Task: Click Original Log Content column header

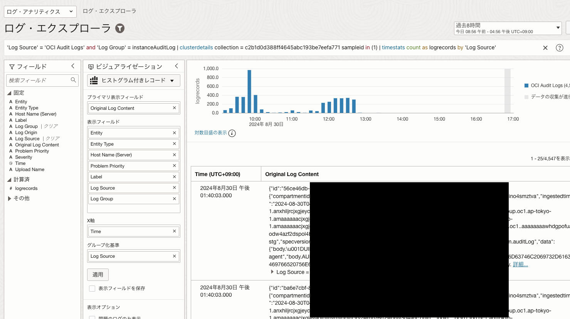Action: pos(292,174)
